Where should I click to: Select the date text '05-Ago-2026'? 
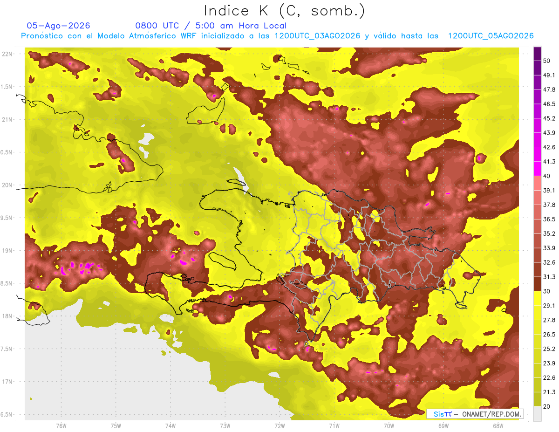59,26
